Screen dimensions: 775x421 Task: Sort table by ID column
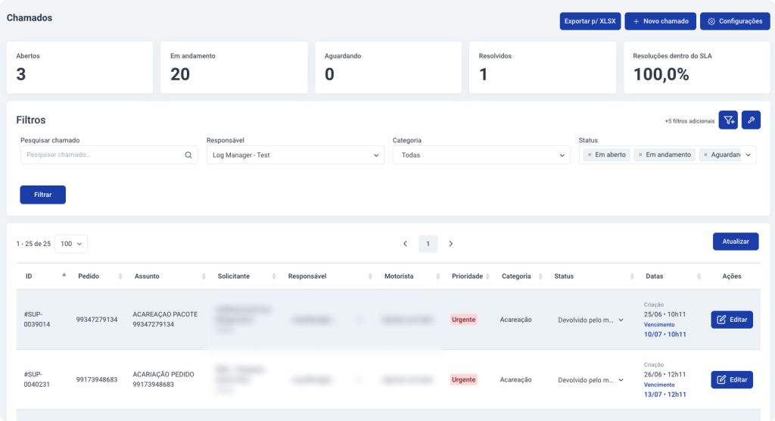tap(64, 276)
